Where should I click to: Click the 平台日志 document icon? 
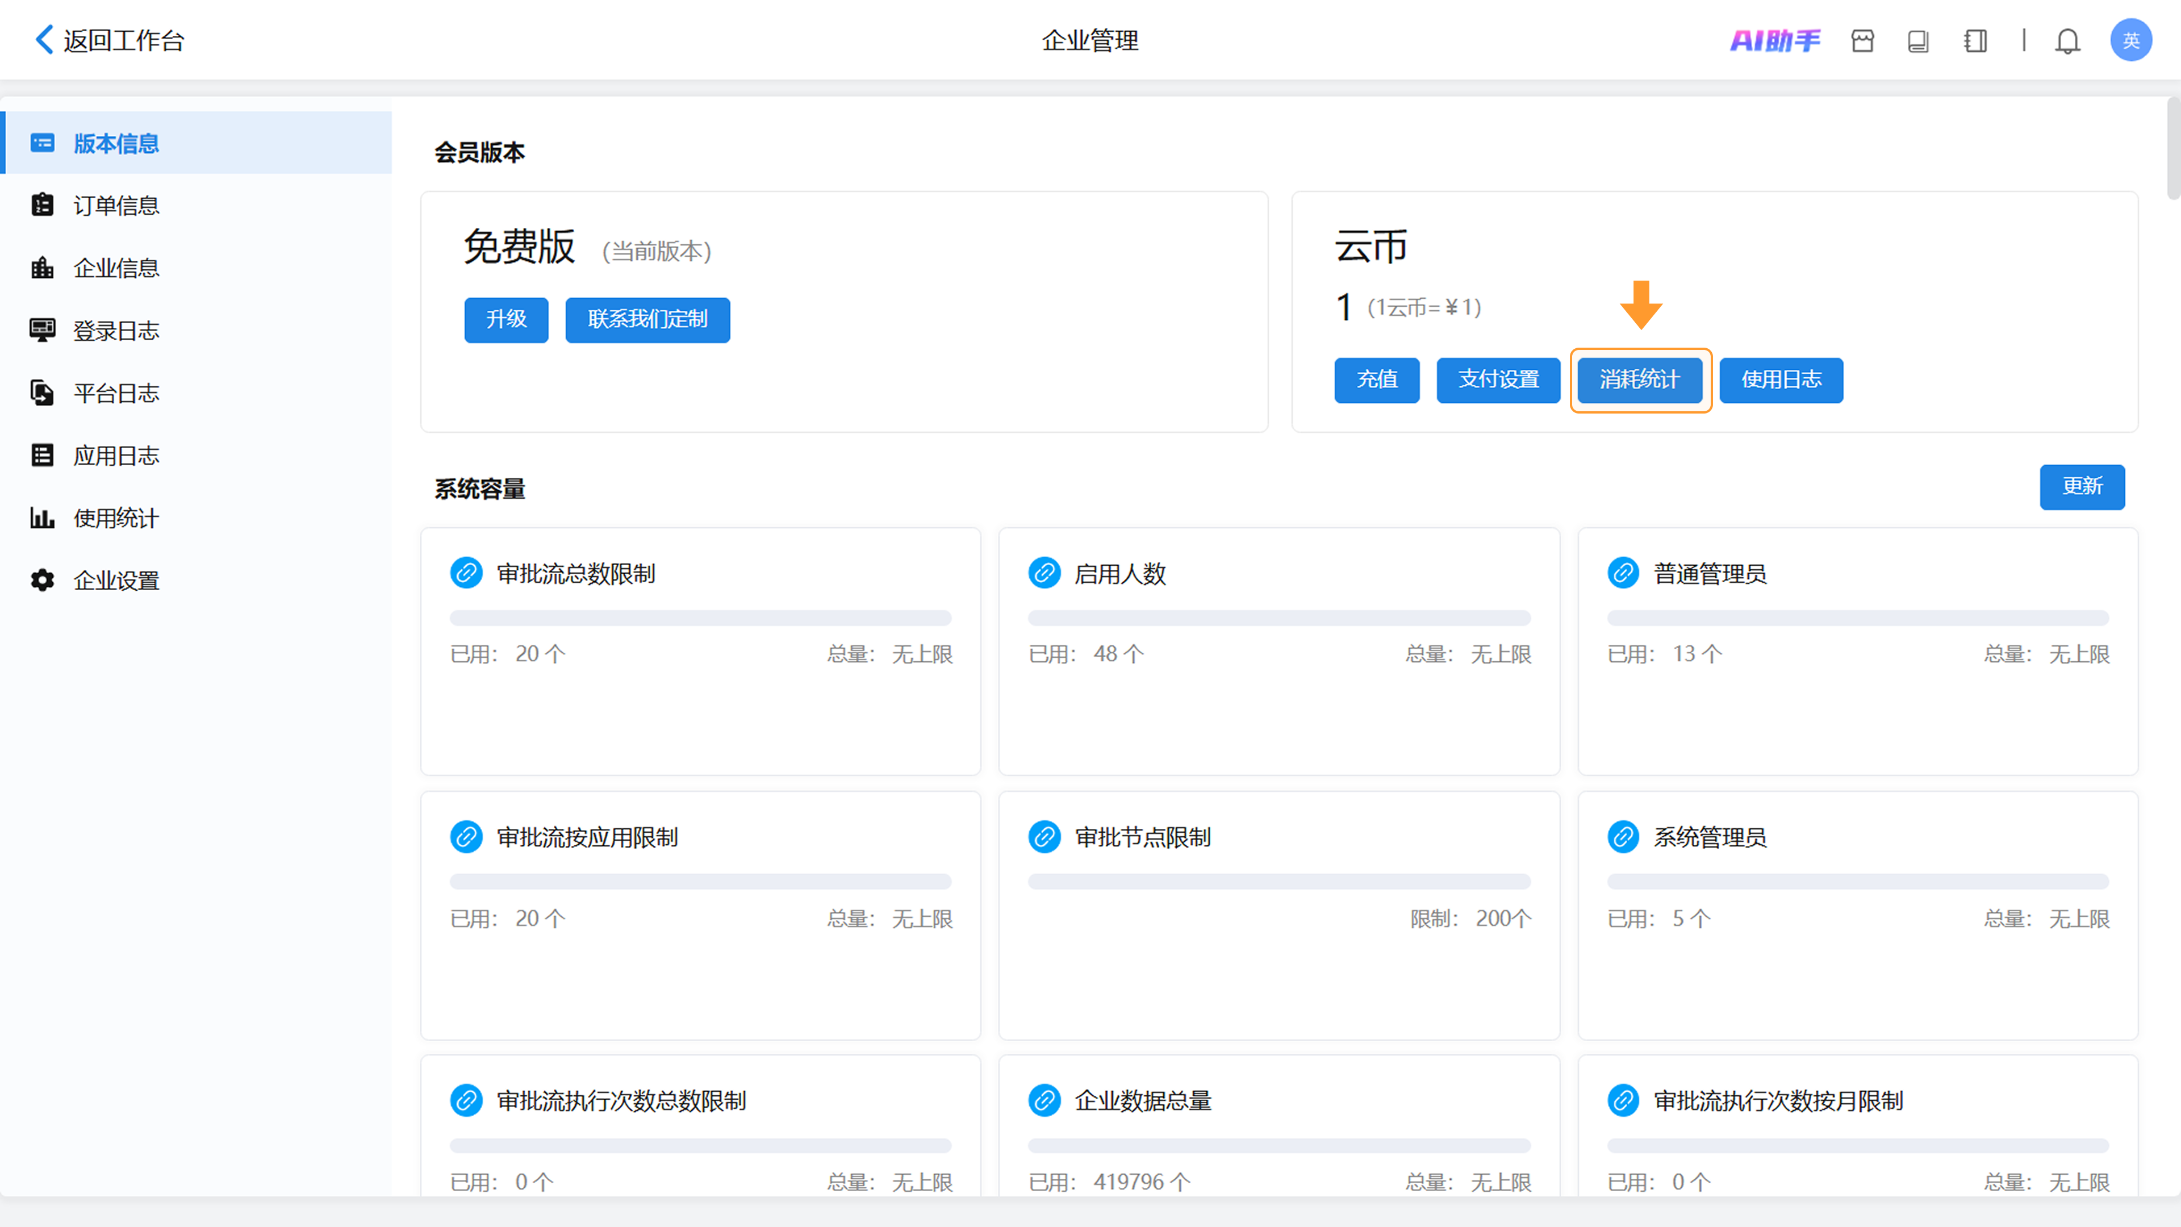(x=43, y=393)
